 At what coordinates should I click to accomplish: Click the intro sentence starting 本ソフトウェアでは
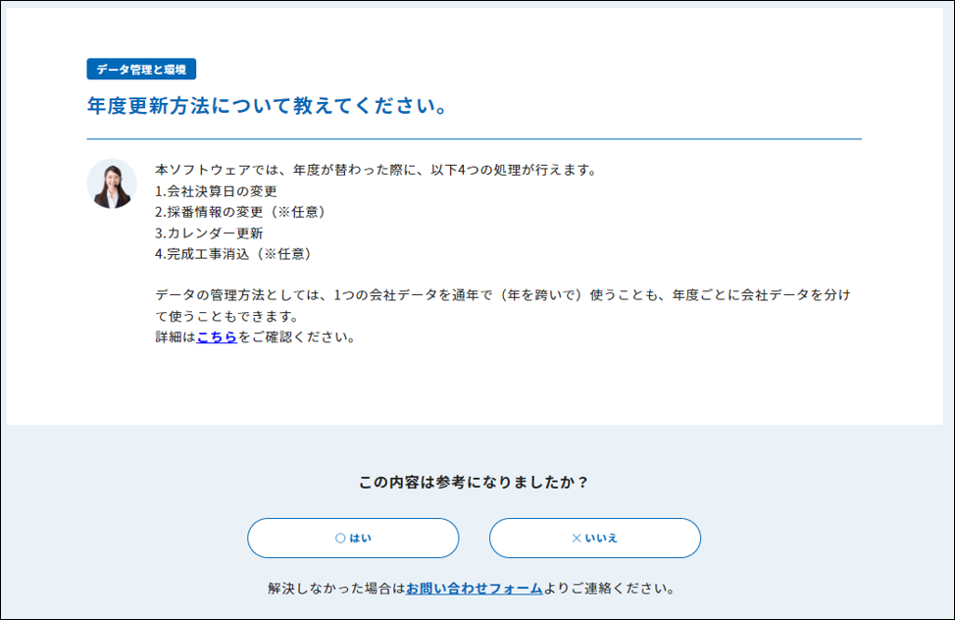pos(377,170)
